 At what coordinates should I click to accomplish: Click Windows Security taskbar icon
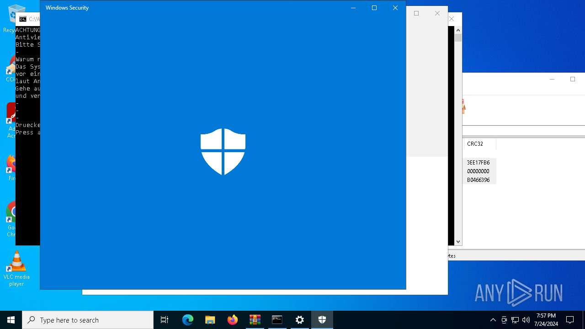(322, 320)
